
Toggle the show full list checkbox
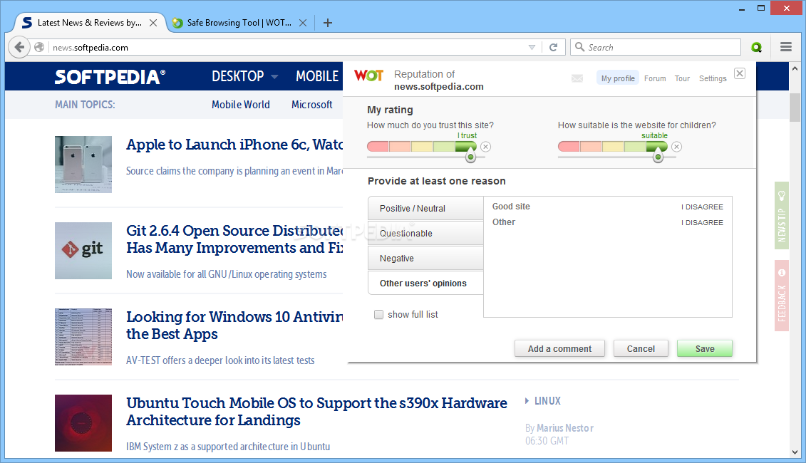point(379,315)
